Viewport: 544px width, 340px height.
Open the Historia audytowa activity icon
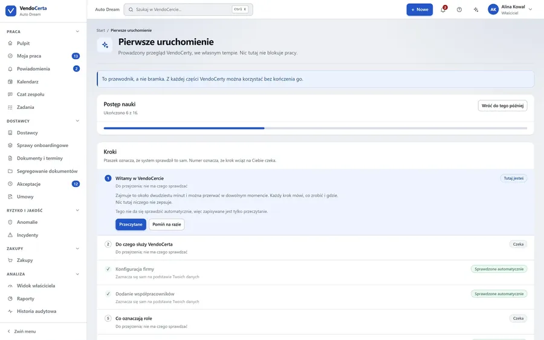[10, 311]
